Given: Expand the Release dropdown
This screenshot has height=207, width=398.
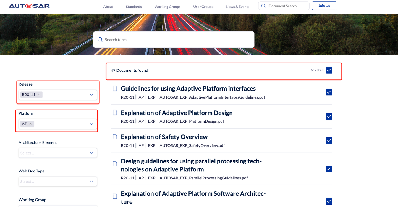Looking at the screenshot, I should [91, 95].
